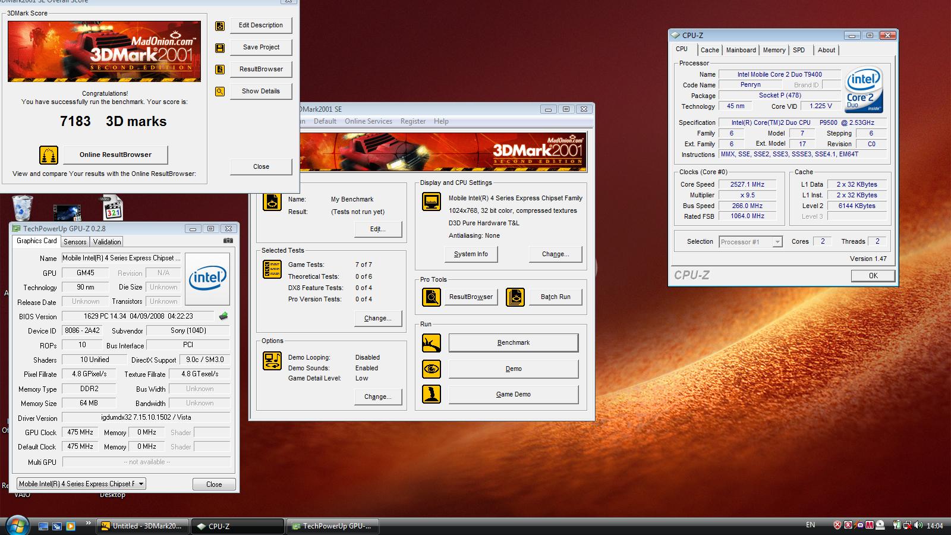Close the 3DMark score dialog with Close button
951x535 pixels.
click(x=261, y=167)
